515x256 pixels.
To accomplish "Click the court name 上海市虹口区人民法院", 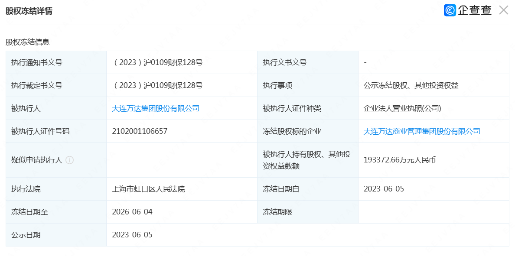I will point(148,189).
